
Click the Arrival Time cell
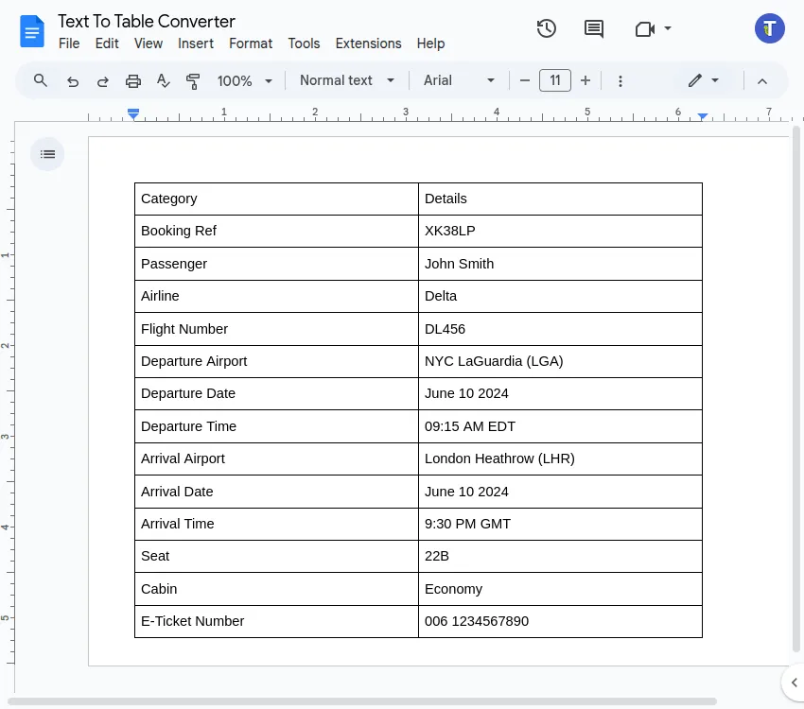coord(276,524)
